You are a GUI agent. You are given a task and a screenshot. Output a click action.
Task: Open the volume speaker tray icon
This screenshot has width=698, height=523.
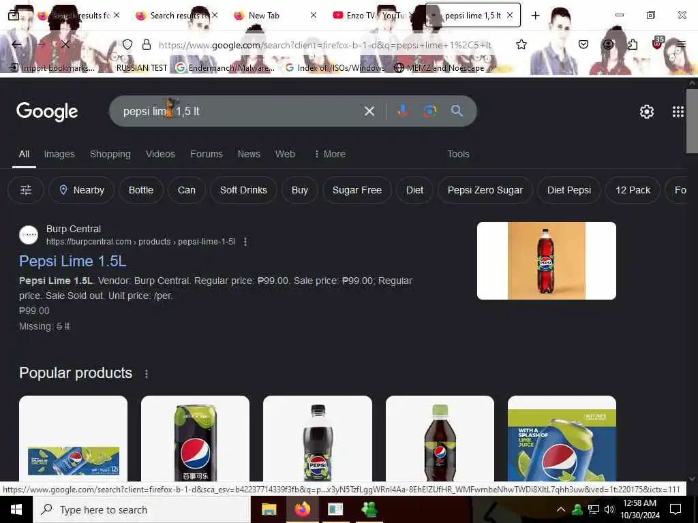tap(609, 509)
